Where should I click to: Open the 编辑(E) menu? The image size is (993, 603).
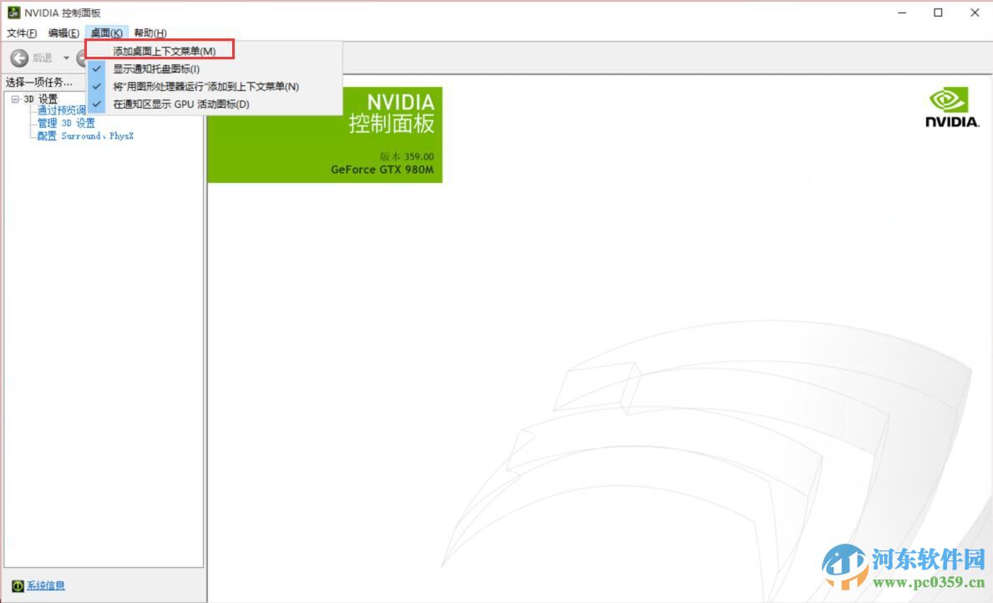click(63, 33)
